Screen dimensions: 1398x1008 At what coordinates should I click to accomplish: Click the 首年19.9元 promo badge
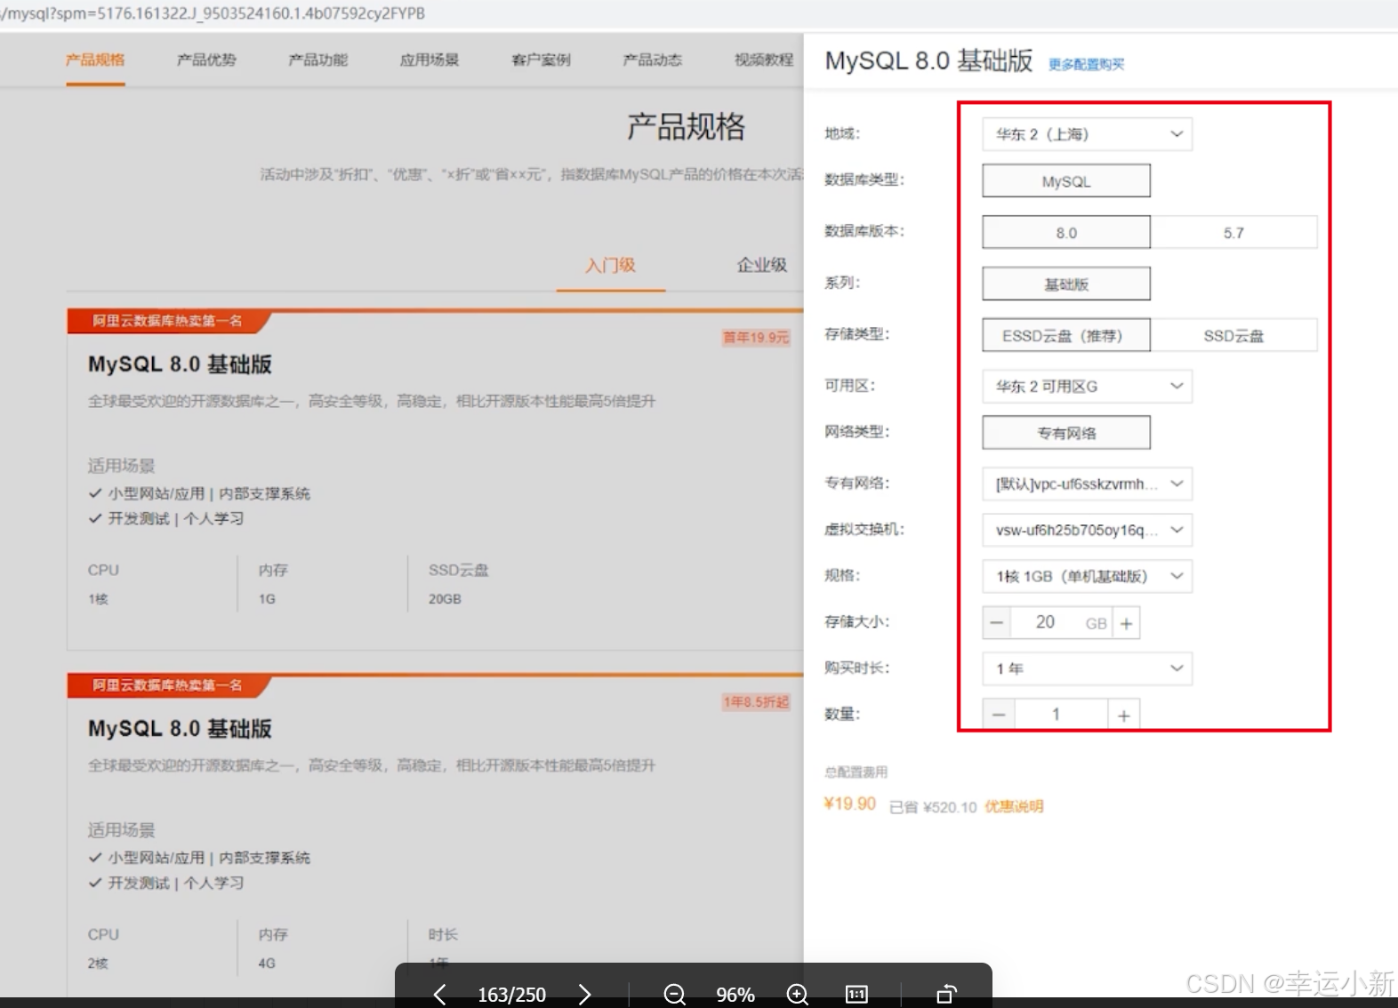(756, 338)
